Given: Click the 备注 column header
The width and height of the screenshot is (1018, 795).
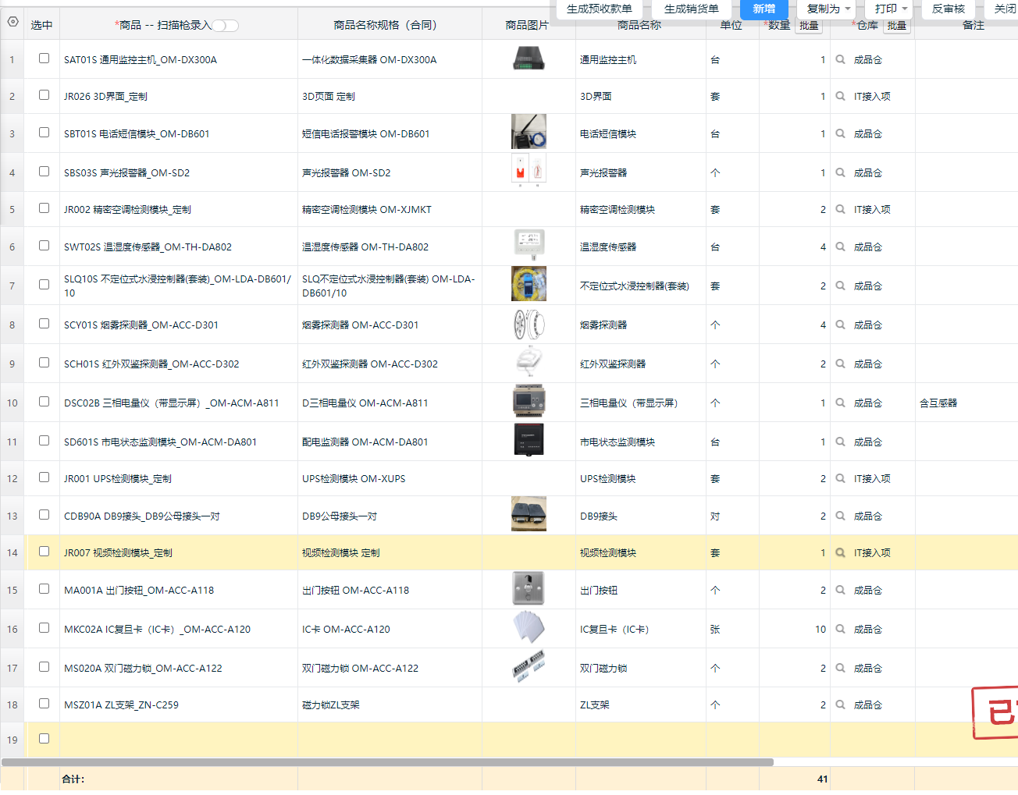Looking at the screenshot, I should [974, 26].
